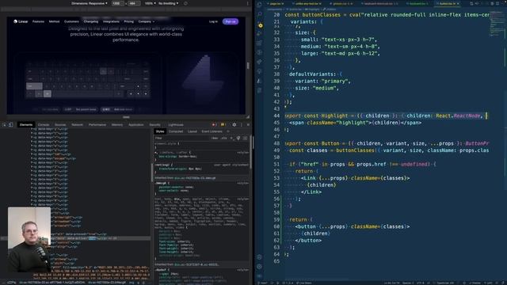The width and height of the screenshot is (507, 285).
Task: Open device toolbar more options menu
Action: point(248,3)
